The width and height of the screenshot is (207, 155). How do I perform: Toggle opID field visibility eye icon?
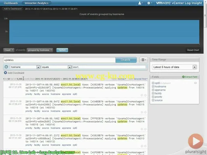click(x=195, y=83)
